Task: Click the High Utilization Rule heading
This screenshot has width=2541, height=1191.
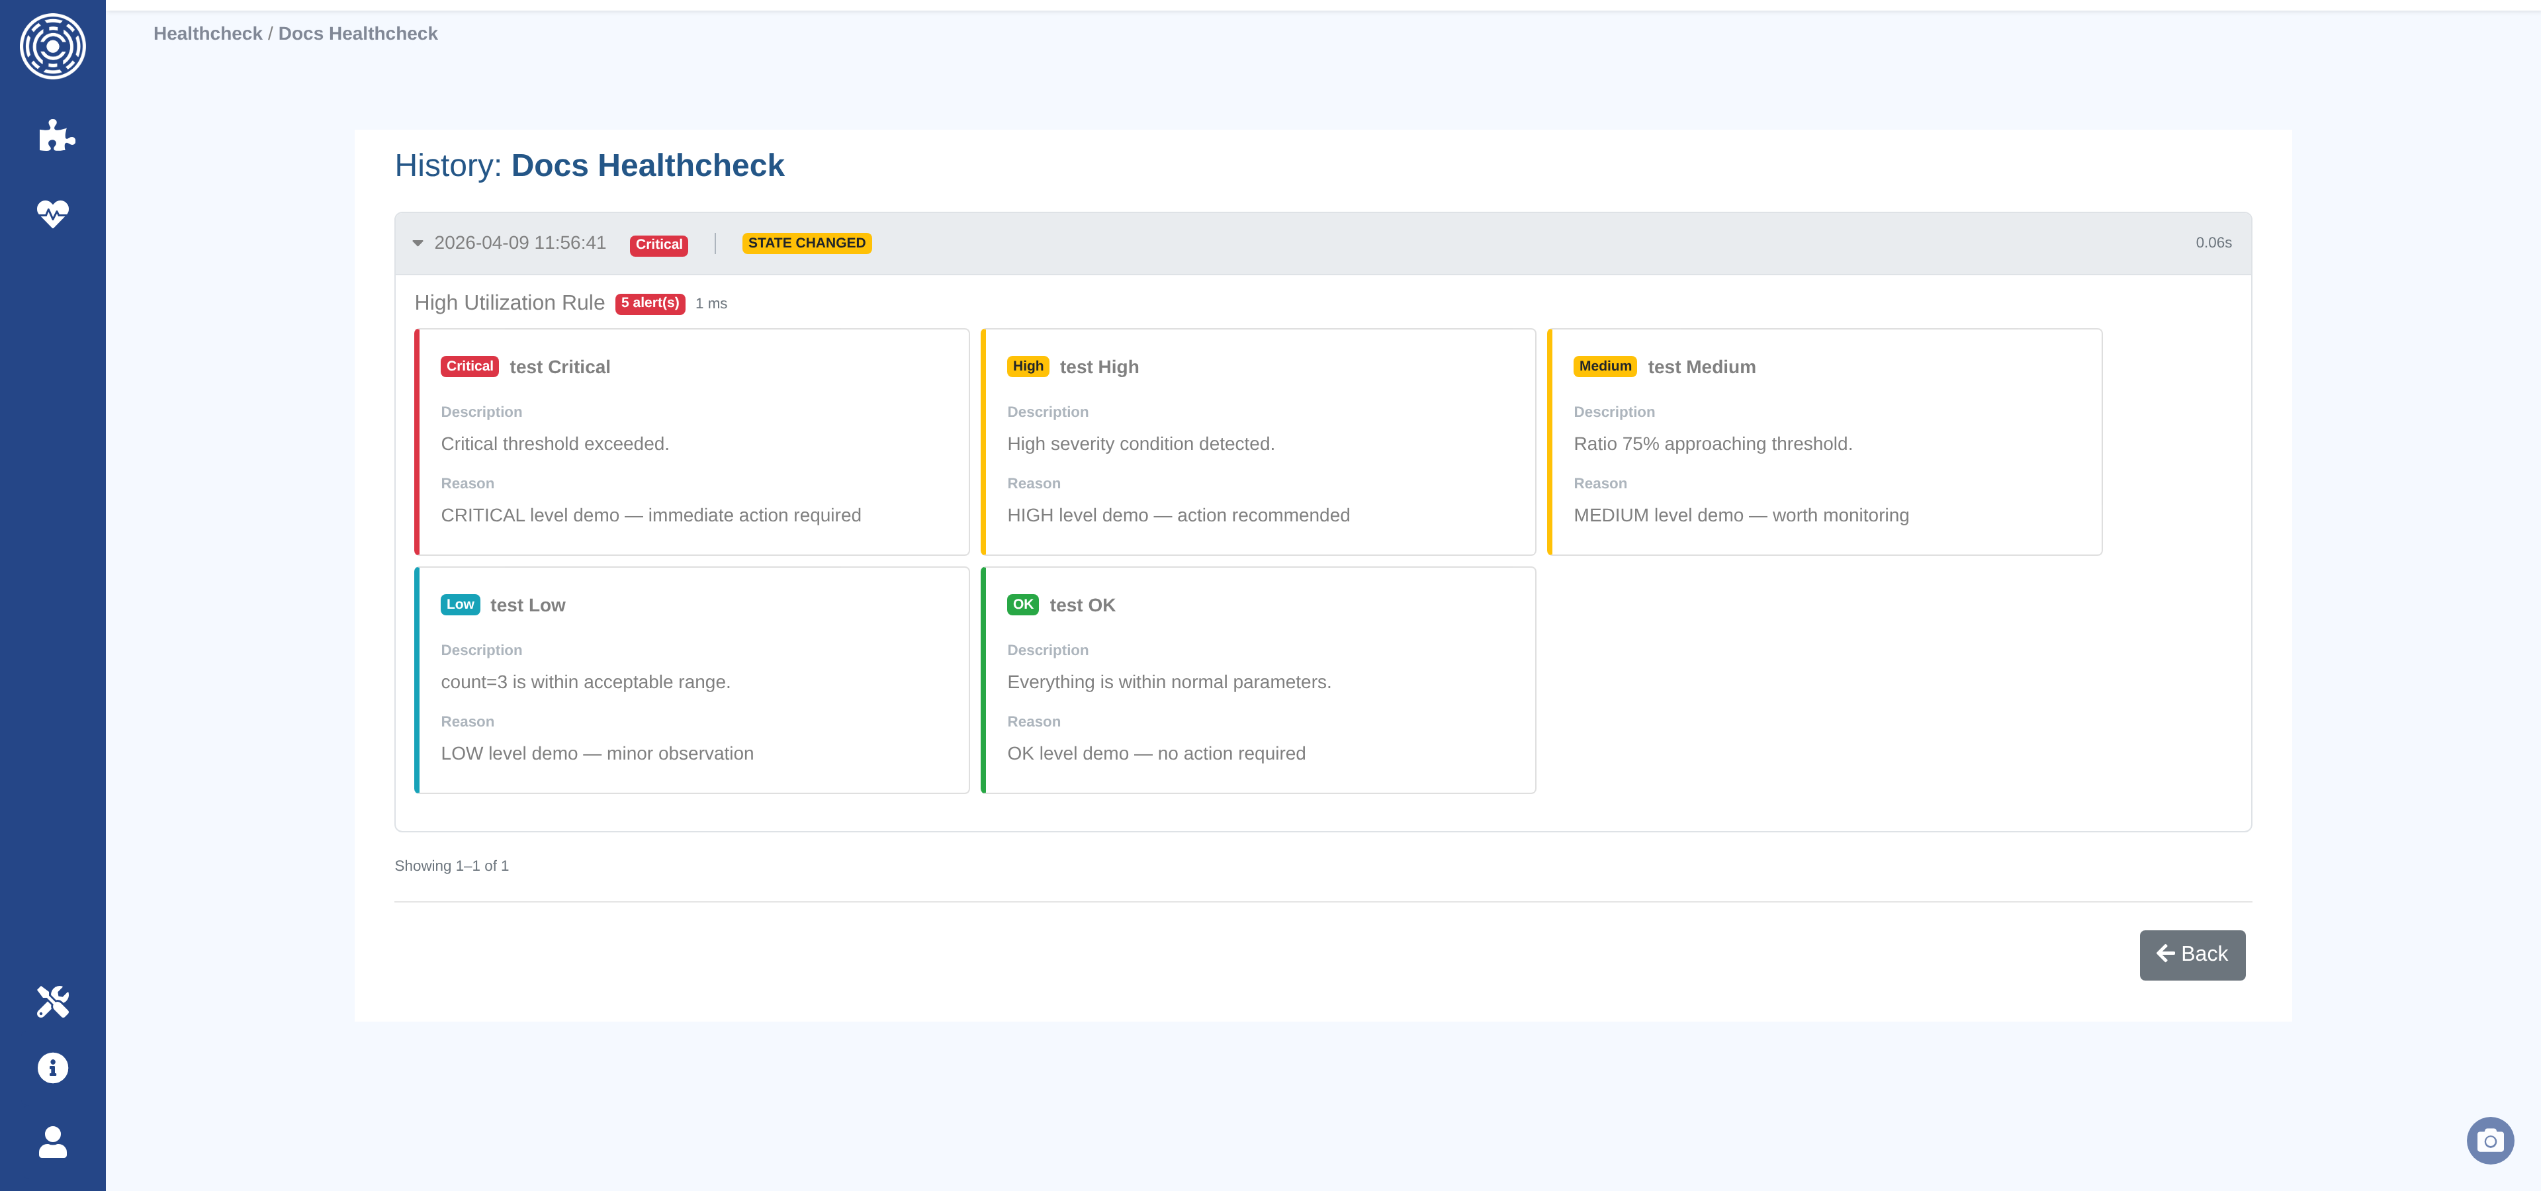Action: coord(509,302)
